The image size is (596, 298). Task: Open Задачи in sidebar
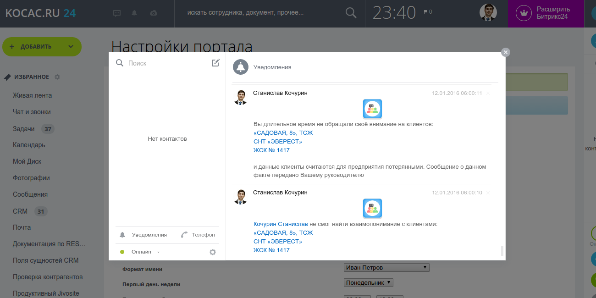coord(24,129)
